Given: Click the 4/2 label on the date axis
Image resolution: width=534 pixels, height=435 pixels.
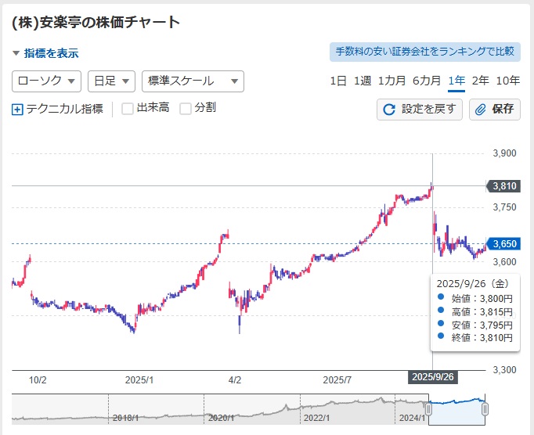Looking at the screenshot, I should coord(235,380).
